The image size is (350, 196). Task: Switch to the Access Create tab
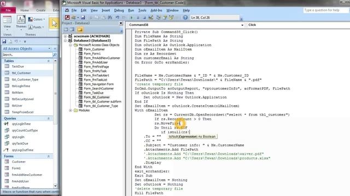(x=40, y=10)
